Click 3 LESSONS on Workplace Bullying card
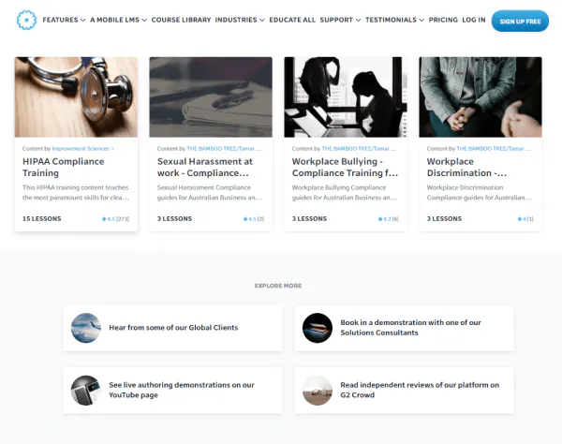This screenshot has height=444, width=562. pyautogui.click(x=309, y=218)
